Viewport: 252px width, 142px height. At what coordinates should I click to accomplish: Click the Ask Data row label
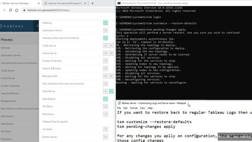(47, 129)
